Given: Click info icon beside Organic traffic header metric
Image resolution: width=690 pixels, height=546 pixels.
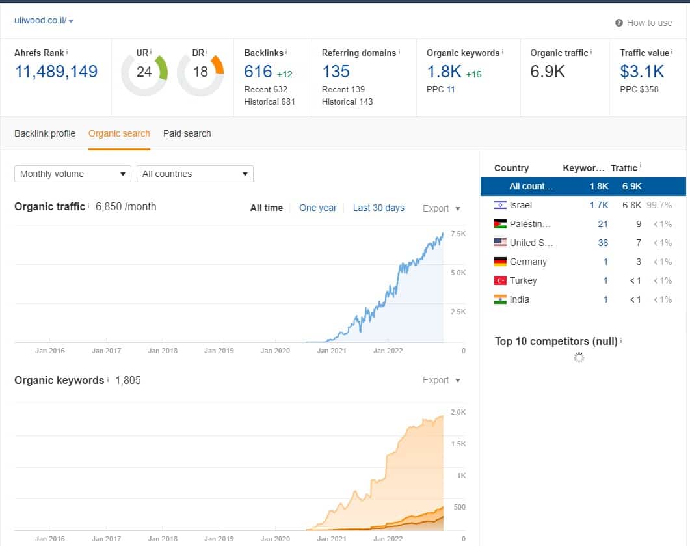Looking at the screenshot, I should click(591, 52).
